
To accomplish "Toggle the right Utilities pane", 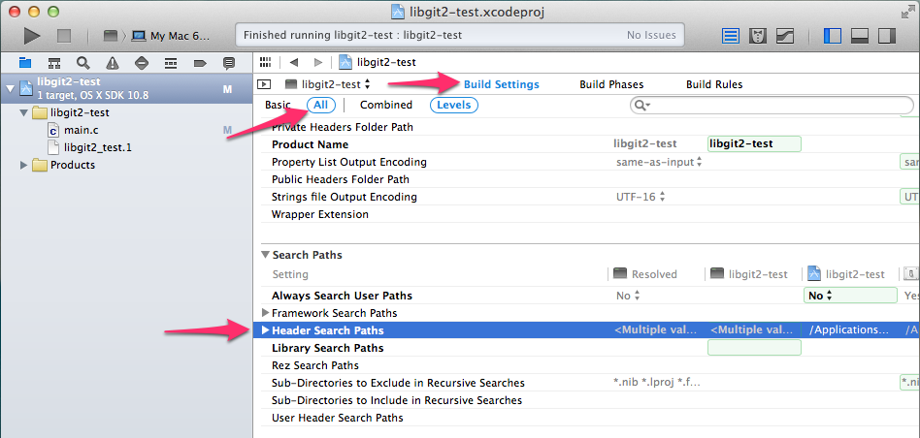I will (x=885, y=36).
